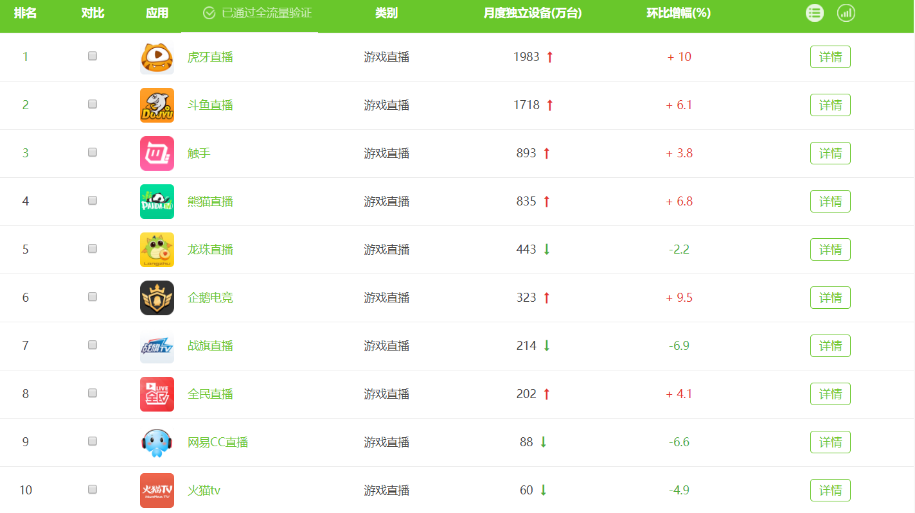Image resolution: width=915 pixels, height=513 pixels.
Task: Open the 网易CC直播 name link
Action: (218, 442)
